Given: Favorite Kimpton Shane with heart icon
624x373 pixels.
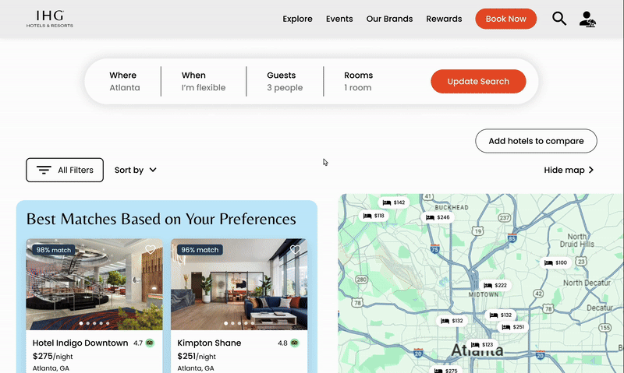Looking at the screenshot, I should 295,249.
